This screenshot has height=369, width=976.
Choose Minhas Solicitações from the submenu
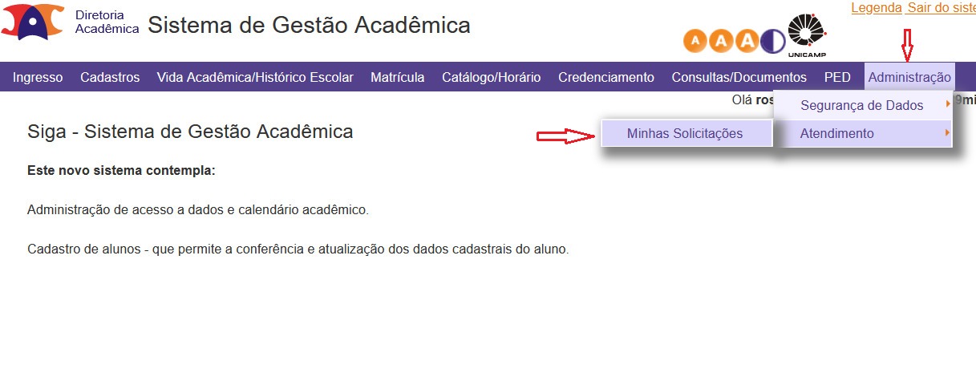point(686,133)
